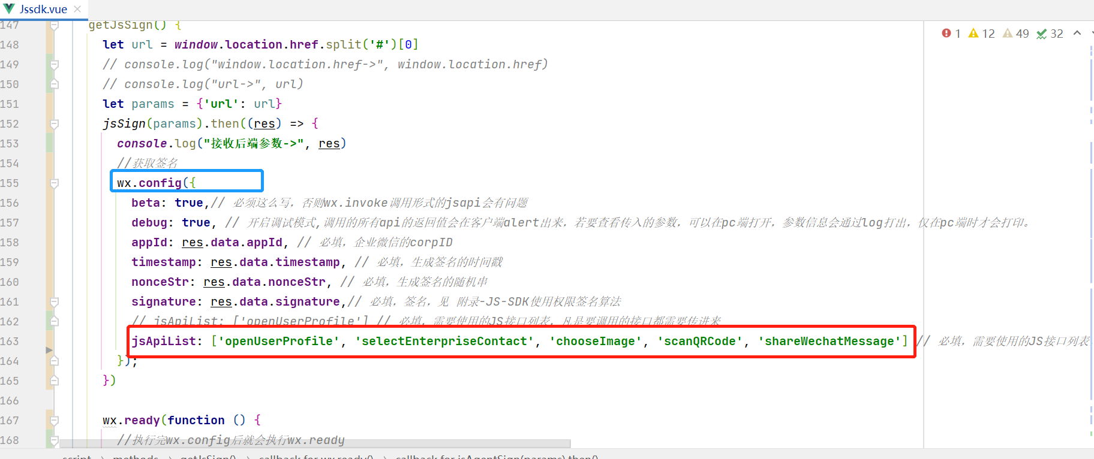Collapse the wx.ready function on line 167
The height and width of the screenshot is (459, 1094).
pyautogui.click(x=54, y=420)
